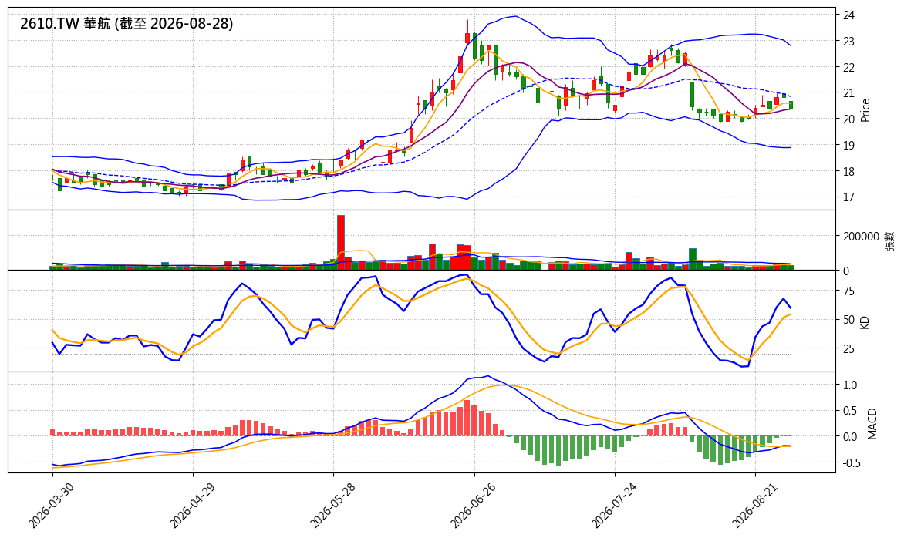Screen dimensions: 904x538
Task: Click price tick value 17
Action: 848,197
